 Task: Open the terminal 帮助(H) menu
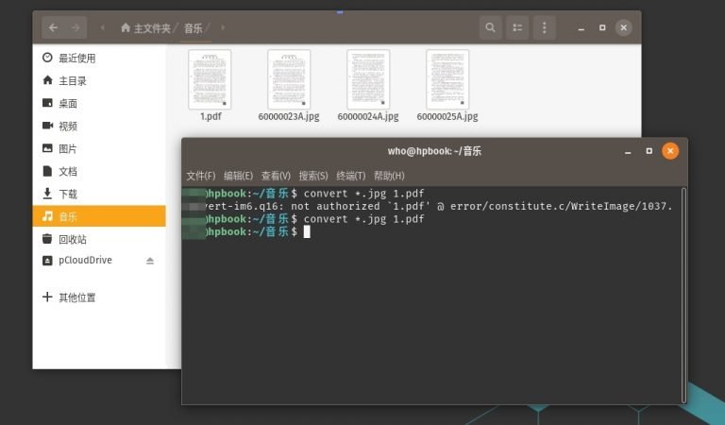click(x=389, y=176)
